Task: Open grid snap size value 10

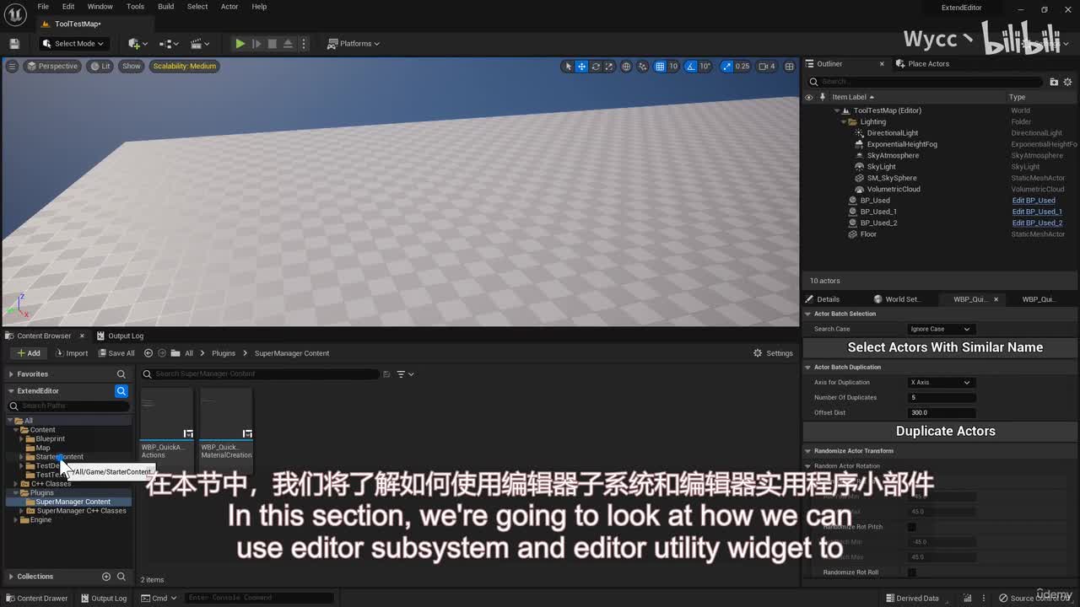Action: click(673, 66)
